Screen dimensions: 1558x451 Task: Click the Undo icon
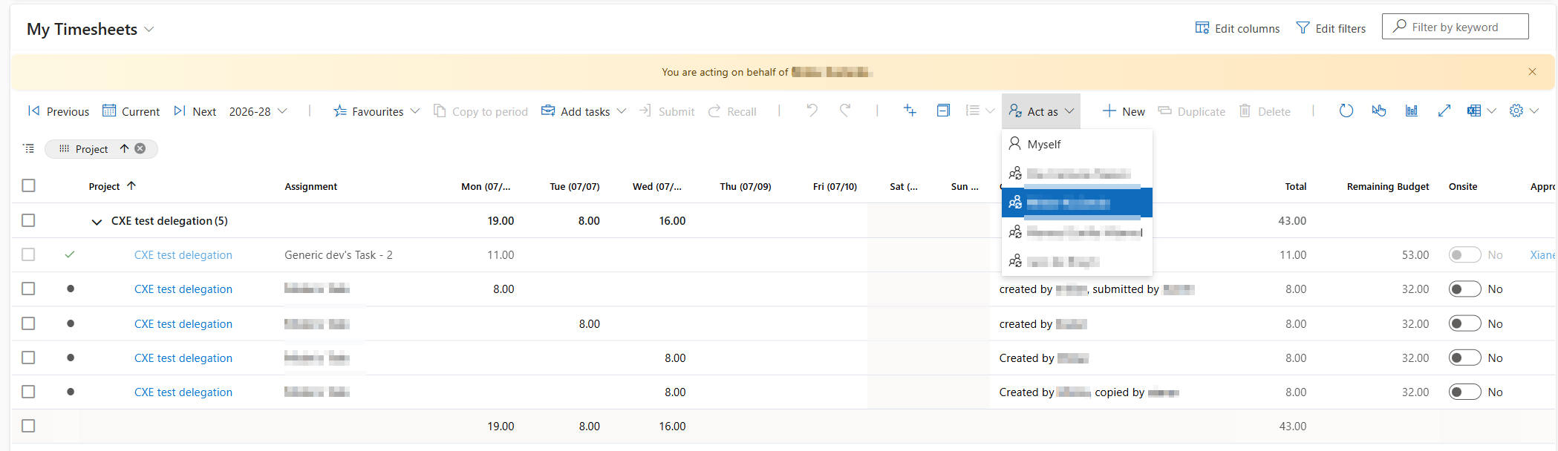coord(812,111)
